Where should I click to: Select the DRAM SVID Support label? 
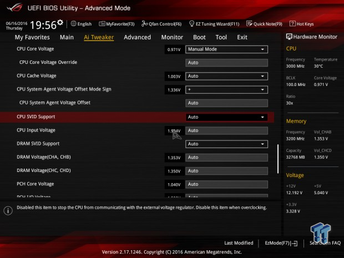click(x=38, y=144)
